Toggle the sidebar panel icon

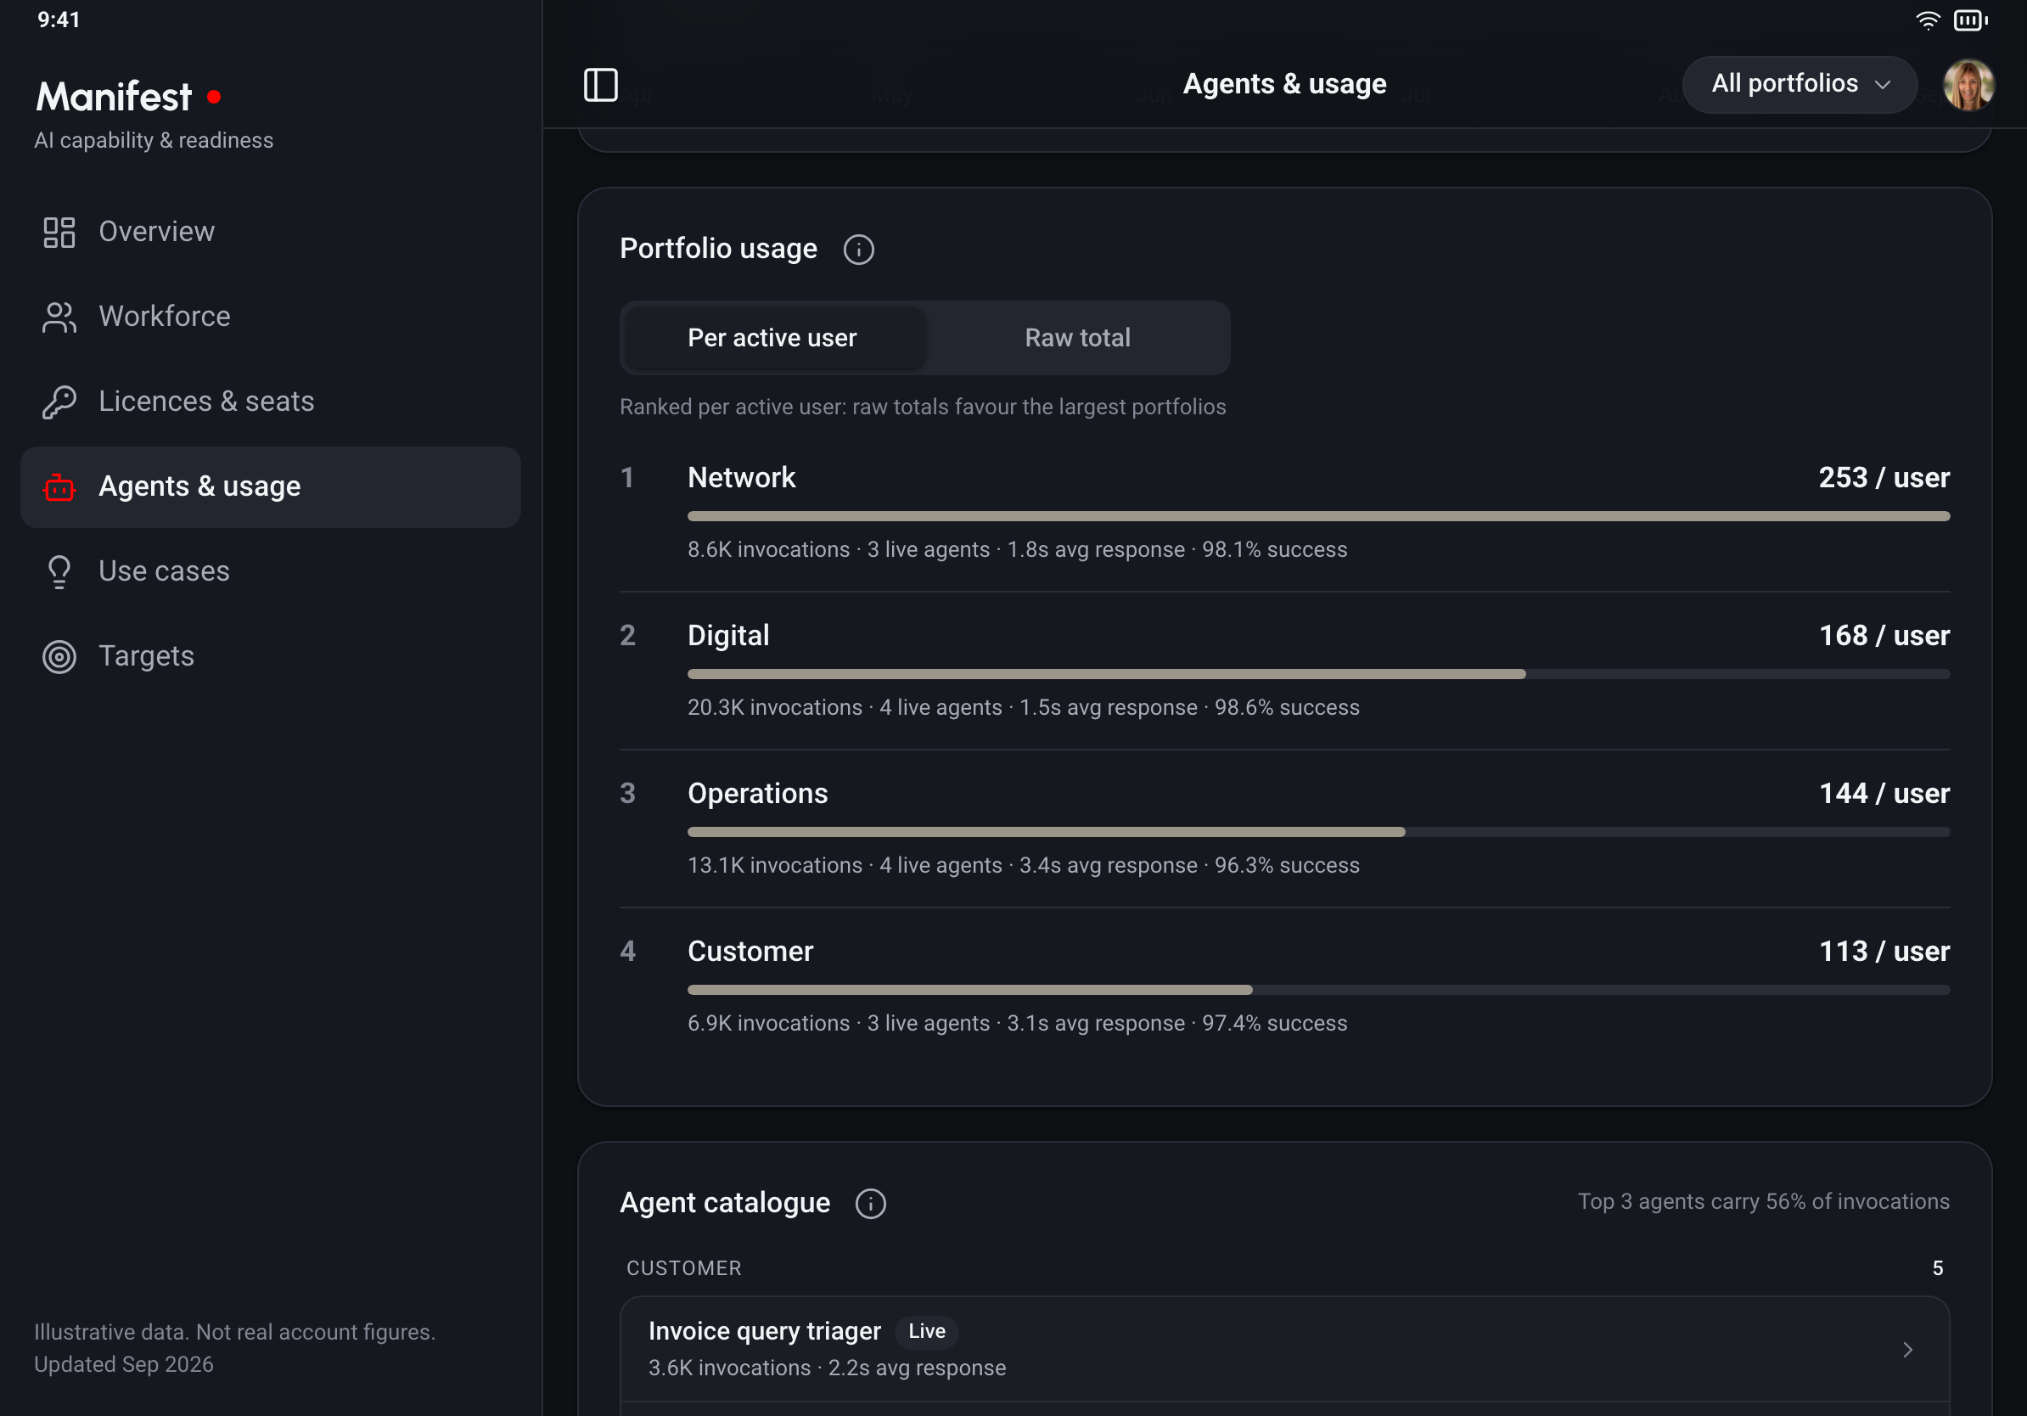[600, 85]
